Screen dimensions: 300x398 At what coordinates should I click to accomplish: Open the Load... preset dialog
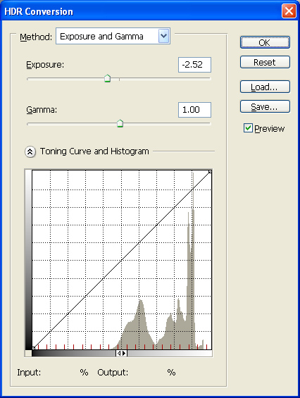[265, 87]
